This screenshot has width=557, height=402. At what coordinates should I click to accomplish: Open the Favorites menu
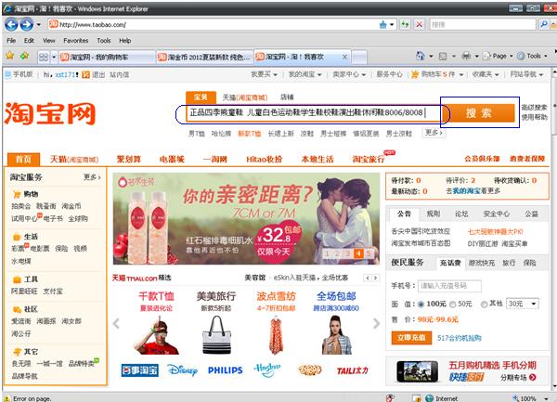(76, 41)
